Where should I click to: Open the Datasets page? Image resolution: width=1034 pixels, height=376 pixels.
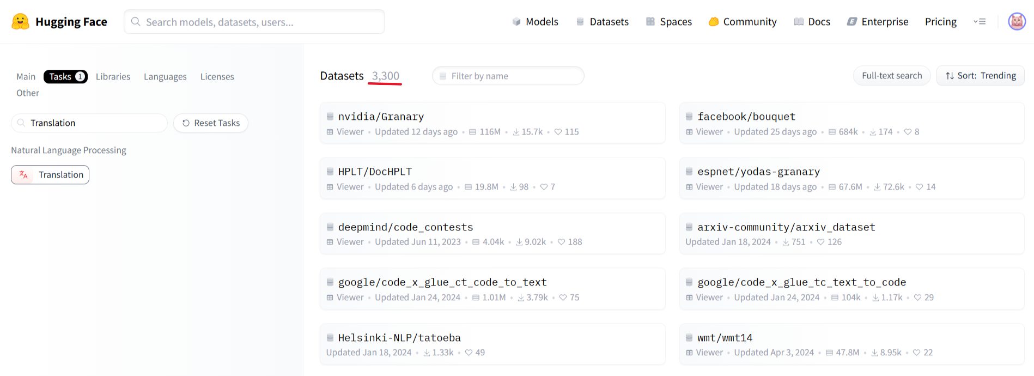pos(602,22)
